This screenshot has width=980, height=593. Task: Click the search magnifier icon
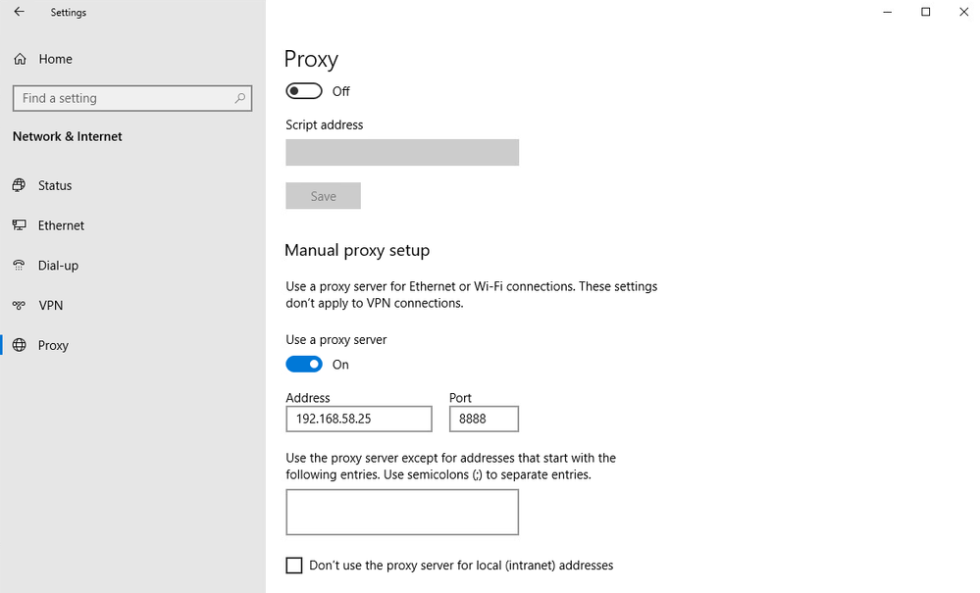click(x=240, y=99)
